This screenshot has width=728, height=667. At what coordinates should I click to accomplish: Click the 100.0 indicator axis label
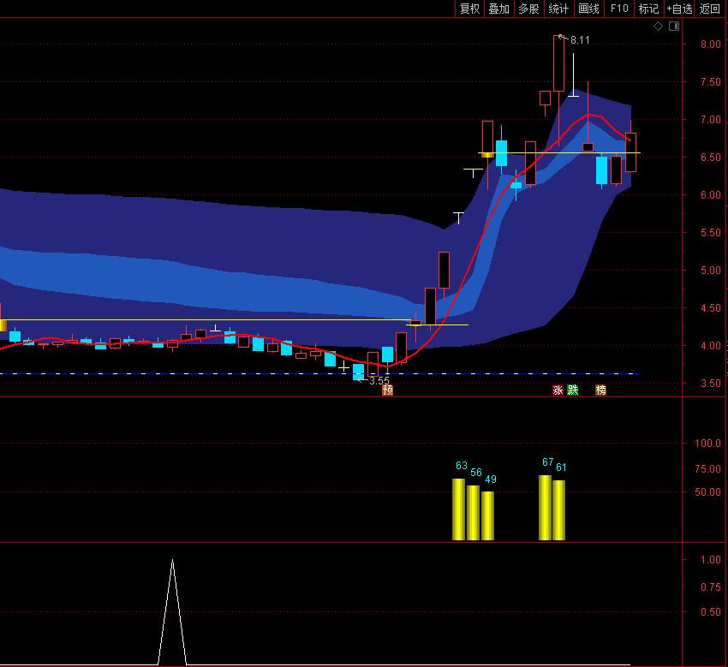tap(707, 444)
